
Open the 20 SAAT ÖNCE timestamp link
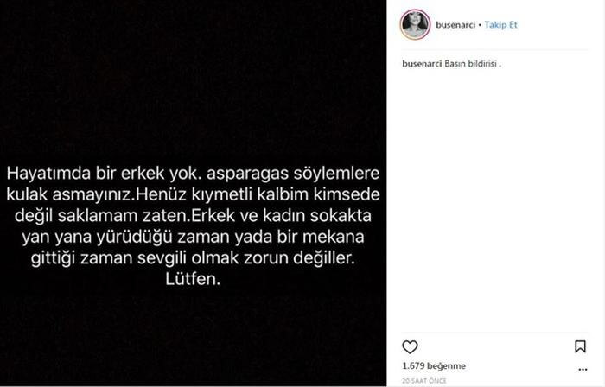(x=424, y=381)
